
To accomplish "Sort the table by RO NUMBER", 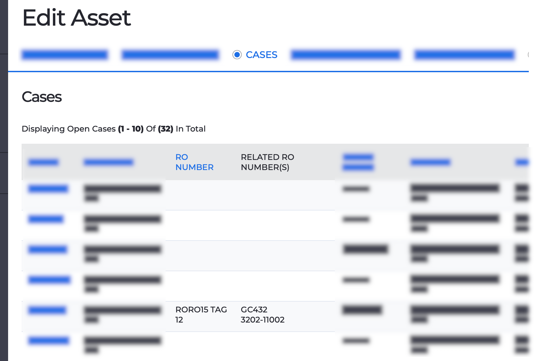I will coord(194,162).
